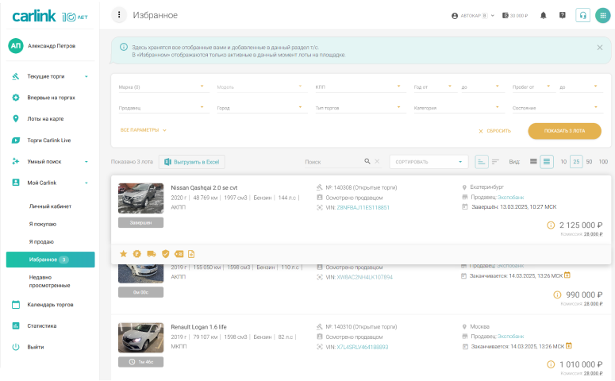
Task: Open the green apps grid menu
Action: [x=602, y=15]
